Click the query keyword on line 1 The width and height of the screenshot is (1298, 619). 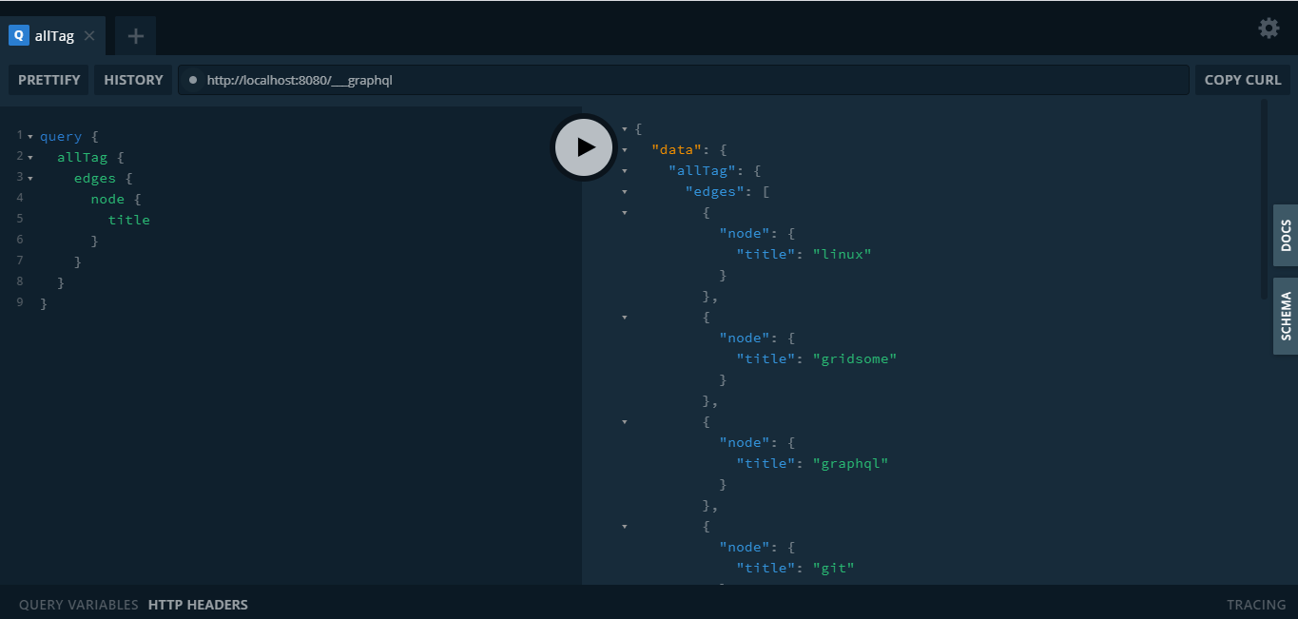pyautogui.click(x=61, y=136)
